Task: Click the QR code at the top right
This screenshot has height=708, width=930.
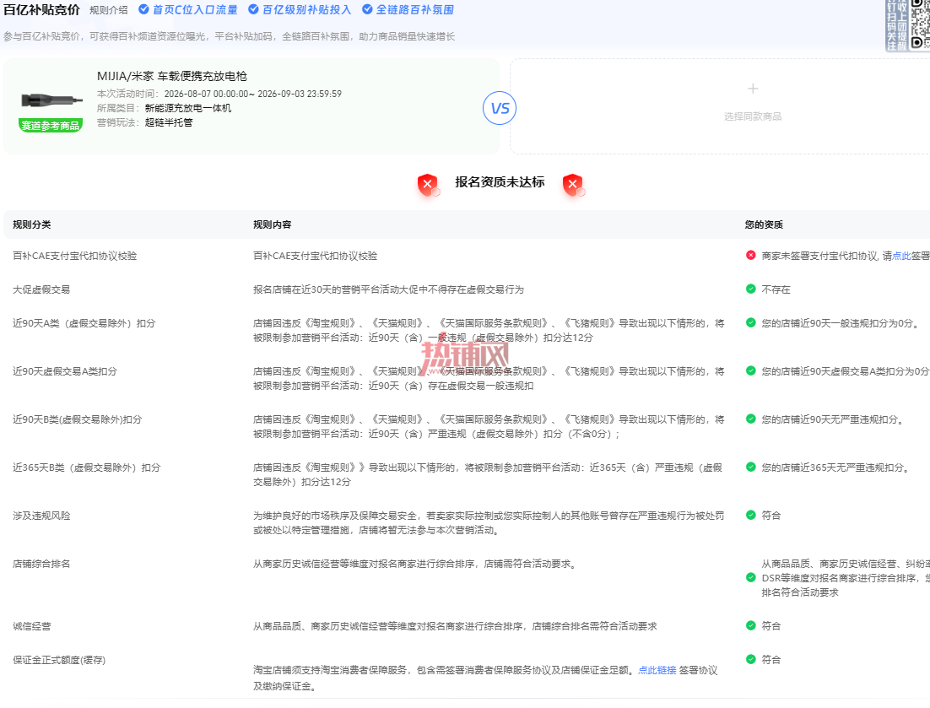Action: coord(920,25)
